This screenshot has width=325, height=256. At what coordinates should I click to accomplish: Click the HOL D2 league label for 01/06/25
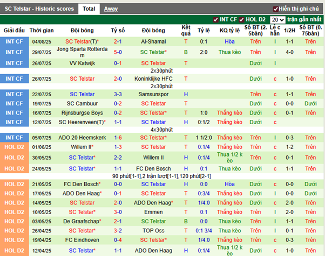click(14, 147)
